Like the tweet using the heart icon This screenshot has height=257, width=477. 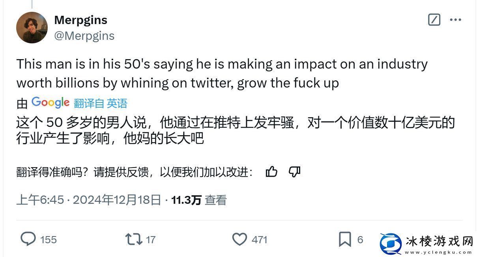(x=240, y=239)
